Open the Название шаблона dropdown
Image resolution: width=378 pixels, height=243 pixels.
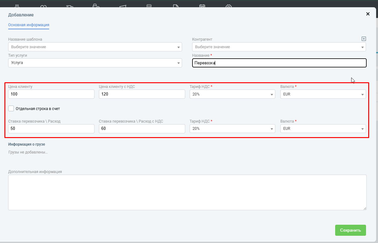pos(95,47)
